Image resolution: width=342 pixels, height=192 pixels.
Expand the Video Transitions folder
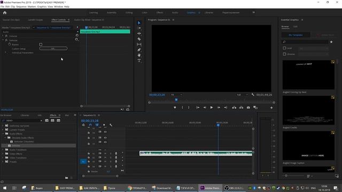[3, 158]
